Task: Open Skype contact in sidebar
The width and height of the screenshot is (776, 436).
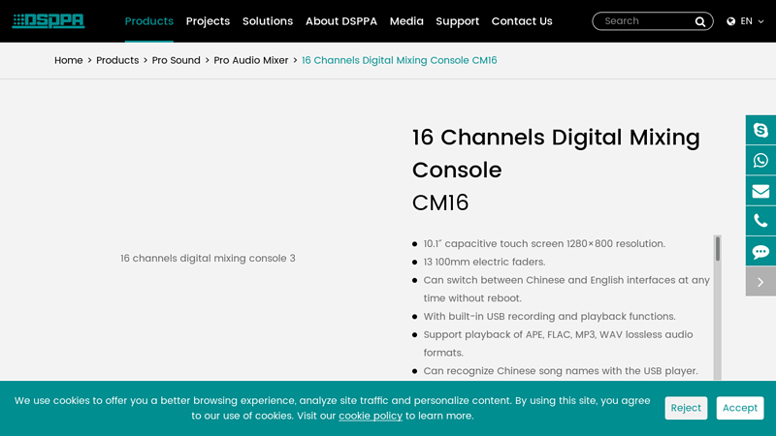Action: (760, 130)
